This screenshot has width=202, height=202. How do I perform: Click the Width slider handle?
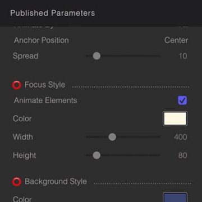pos(112,137)
